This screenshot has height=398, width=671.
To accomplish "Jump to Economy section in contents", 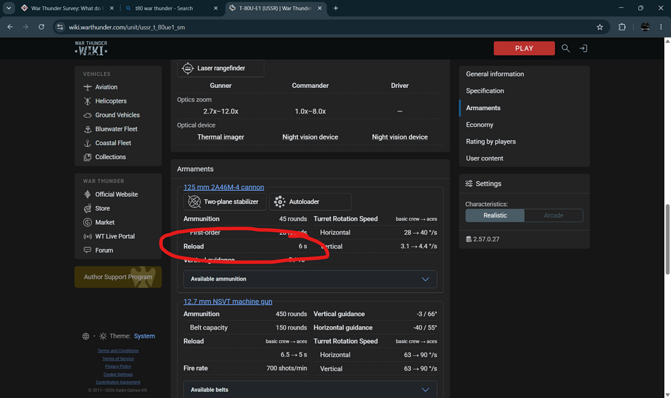I will [x=479, y=125].
